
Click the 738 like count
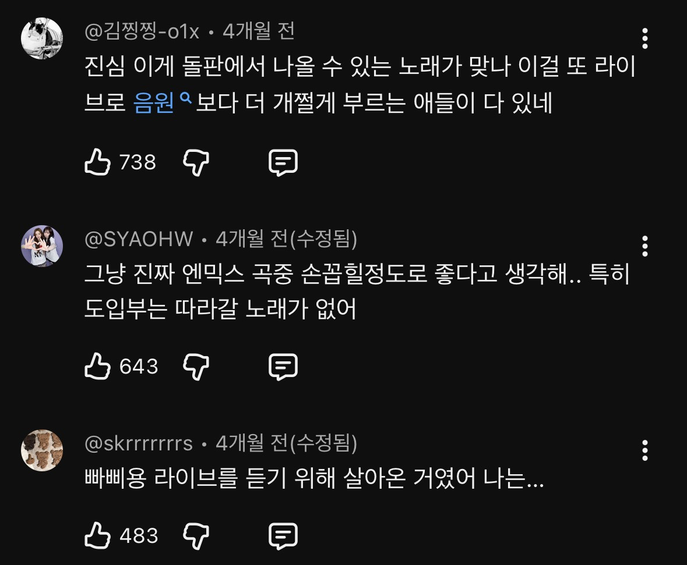[138, 162]
